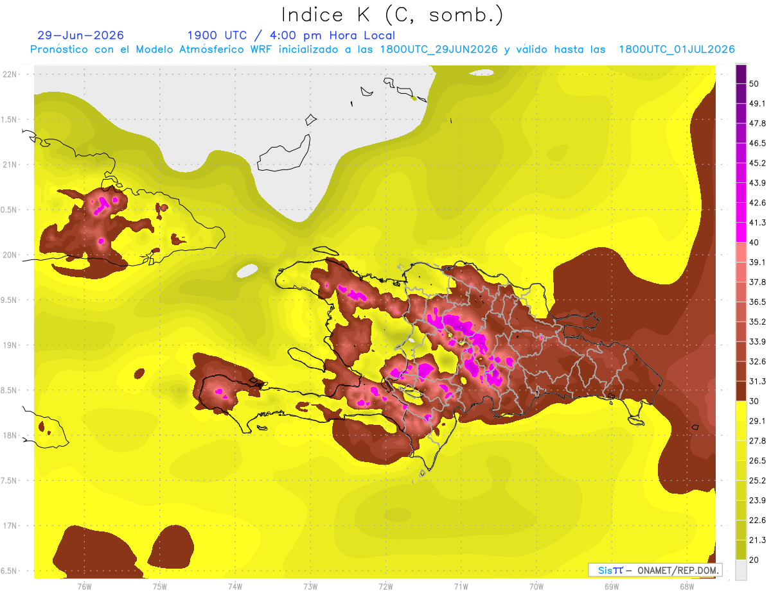
Task: Click the "42.6" colorbar value
Action: (x=758, y=203)
